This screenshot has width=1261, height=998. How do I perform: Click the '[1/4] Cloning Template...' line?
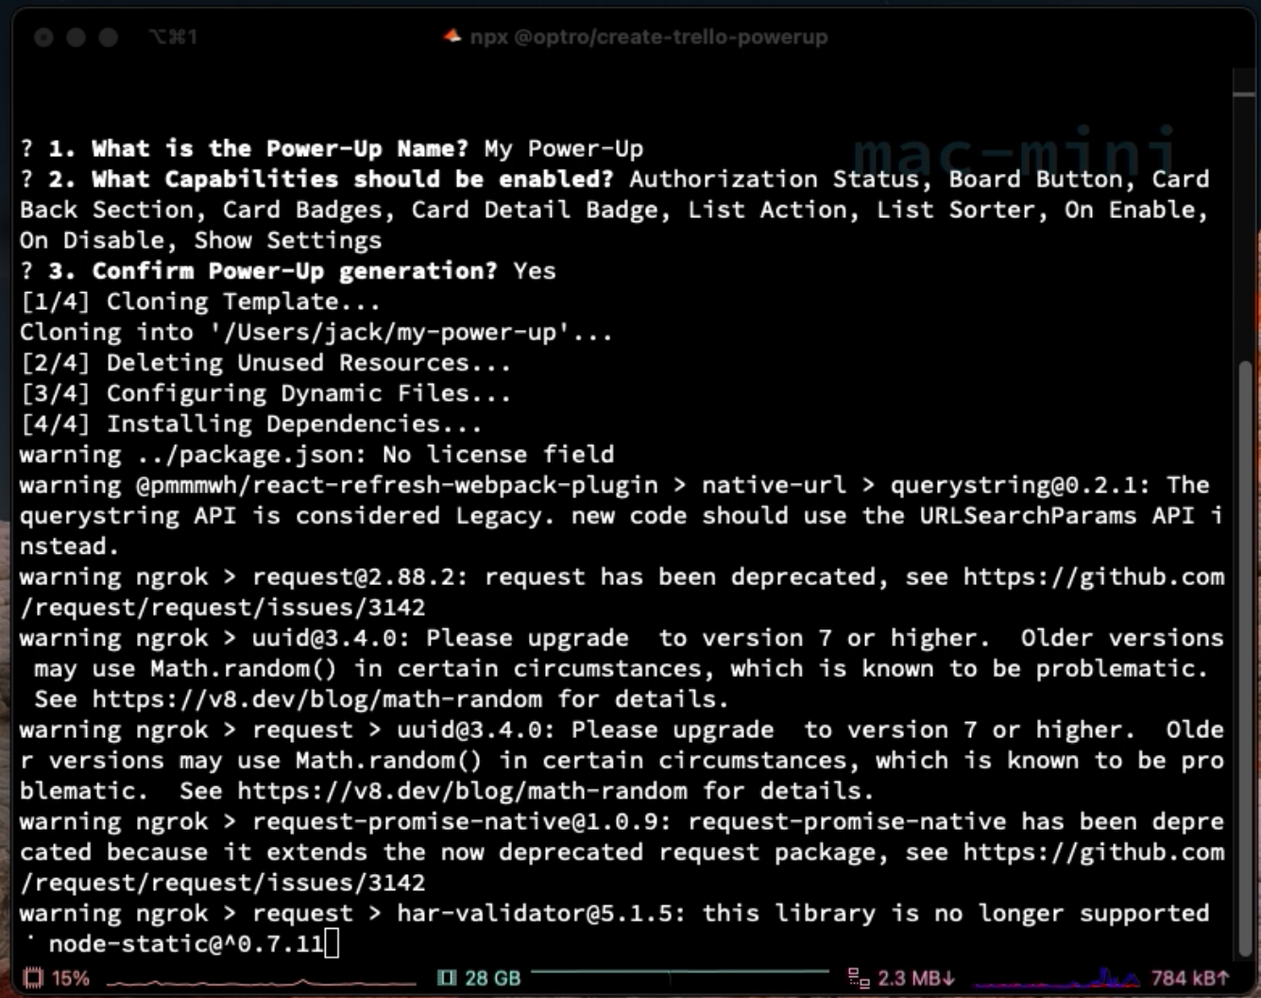tap(200, 301)
